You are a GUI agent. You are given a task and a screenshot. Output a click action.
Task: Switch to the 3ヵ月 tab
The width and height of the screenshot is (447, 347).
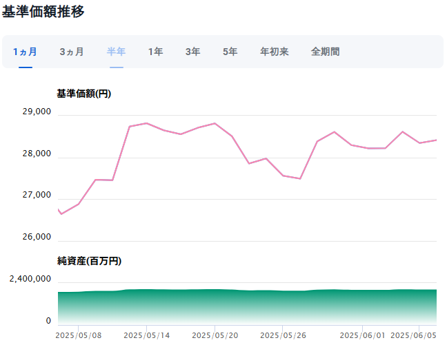[72, 52]
